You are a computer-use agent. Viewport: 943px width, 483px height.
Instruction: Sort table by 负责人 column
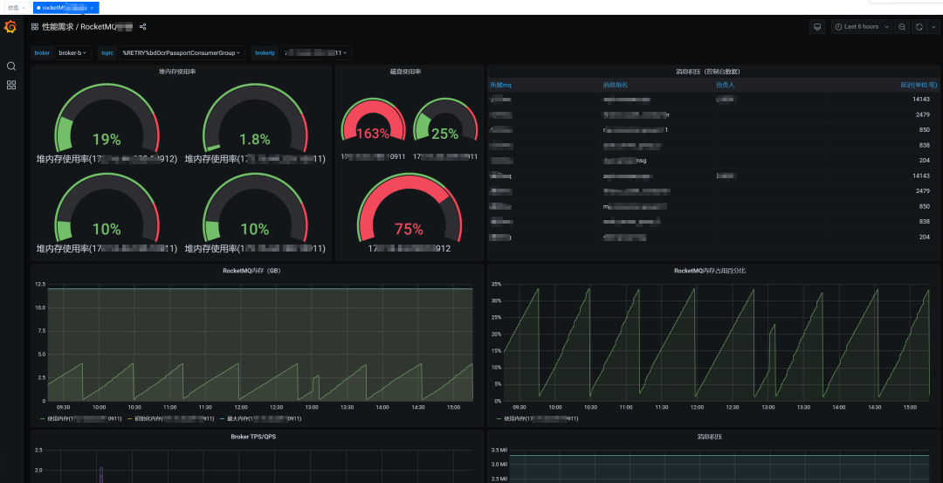[725, 85]
